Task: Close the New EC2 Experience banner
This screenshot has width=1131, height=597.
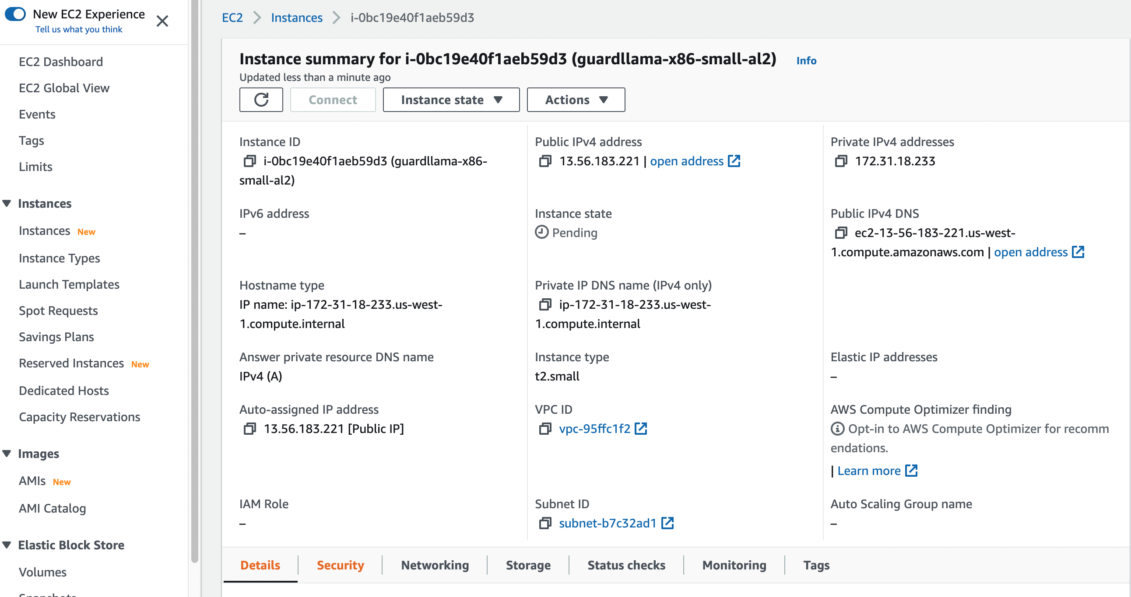Action: tap(162, 21)
